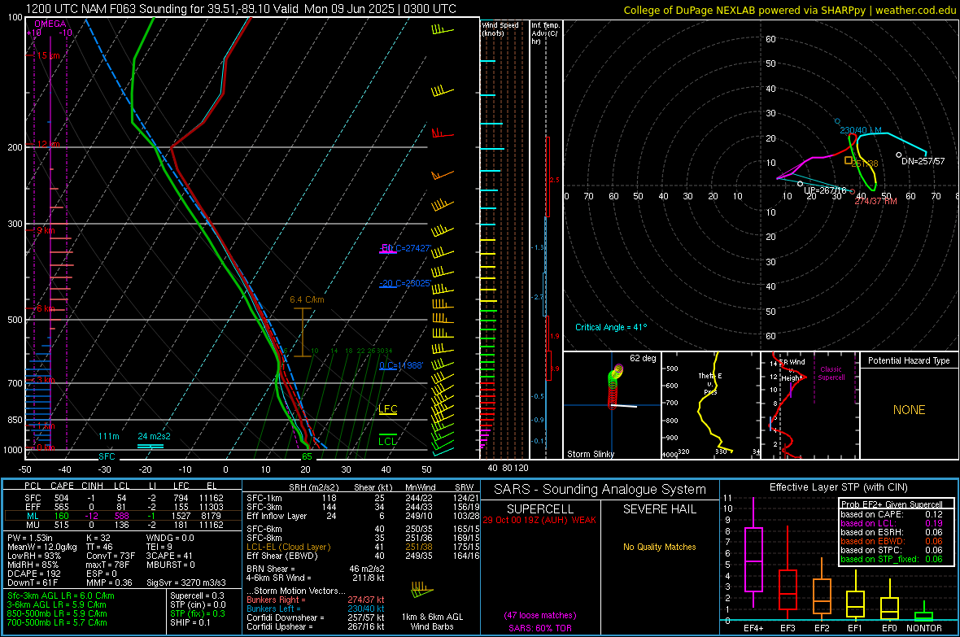Click the UP=267/16 hodograph label
The width and height of the screenshot is (960, 637).
pyautogui.click(x=825, y=190)
